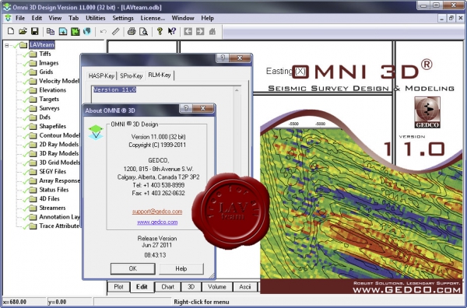Click the yellow question mark Help icon

click(x=160, y=31)
